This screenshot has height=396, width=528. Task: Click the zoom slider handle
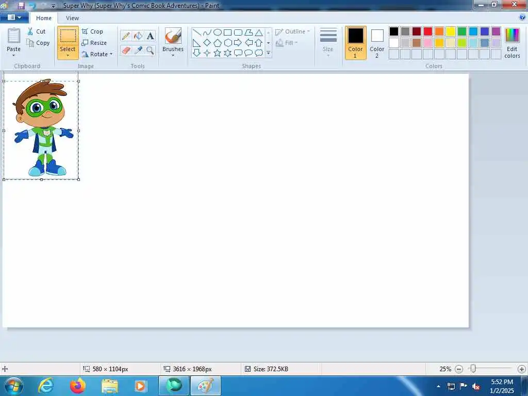(473, 369)
